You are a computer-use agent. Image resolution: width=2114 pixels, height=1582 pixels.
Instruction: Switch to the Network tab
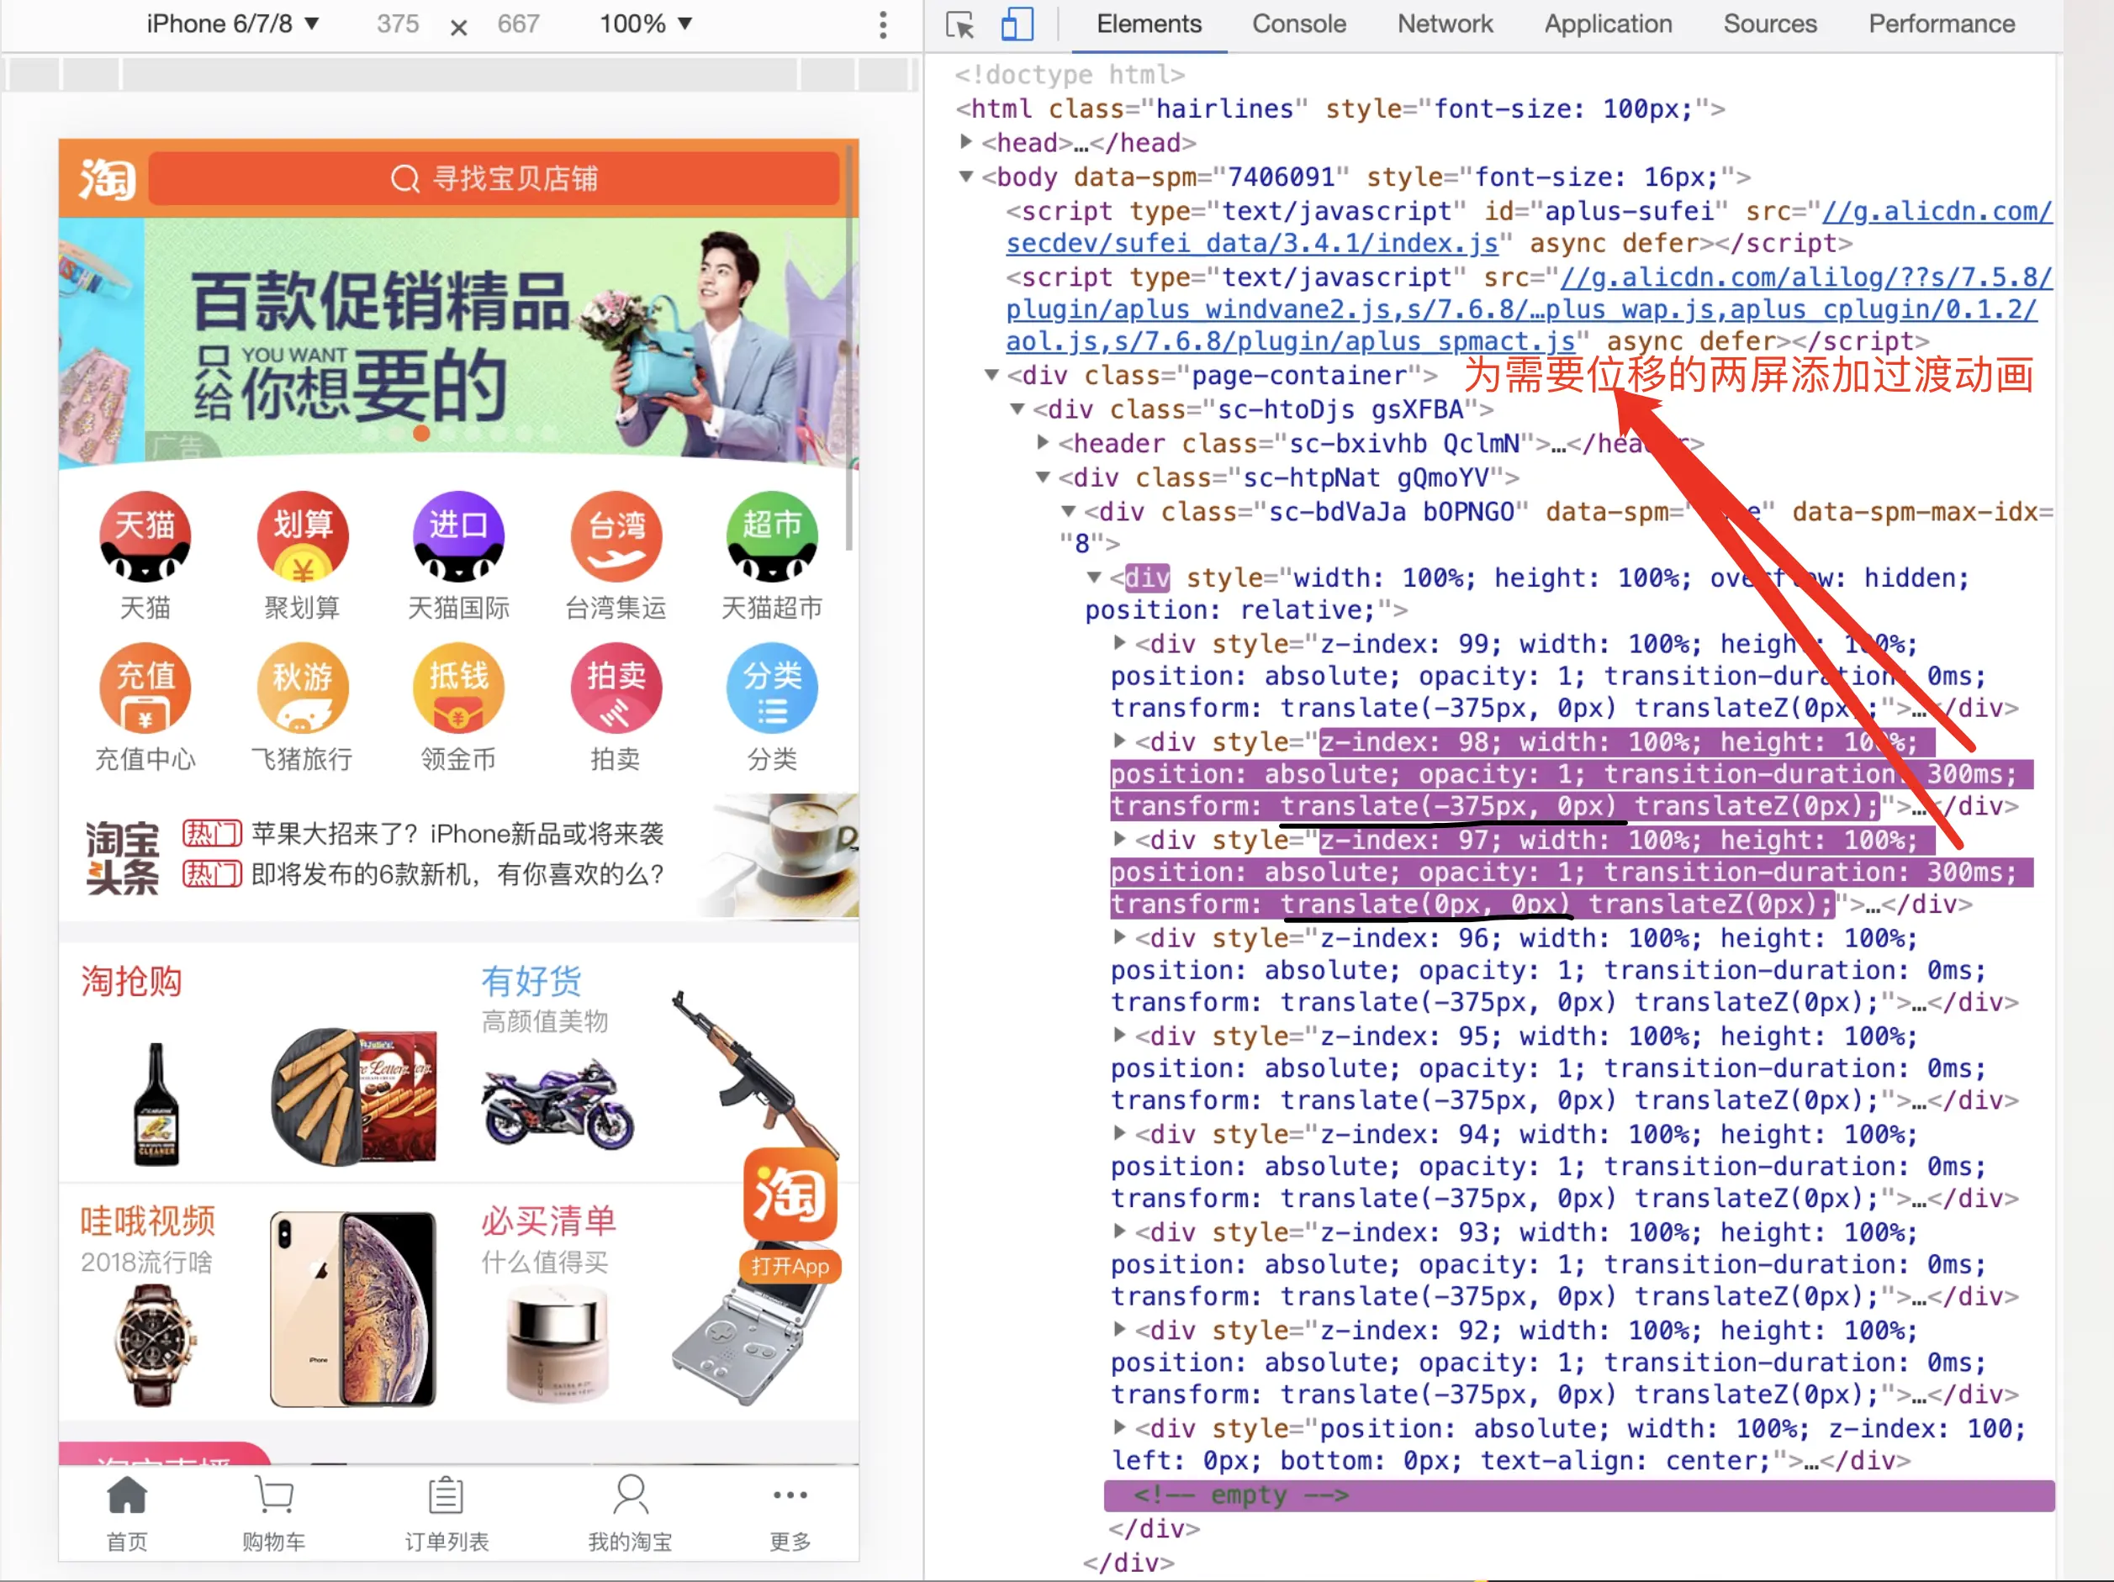click(1444, 24)
